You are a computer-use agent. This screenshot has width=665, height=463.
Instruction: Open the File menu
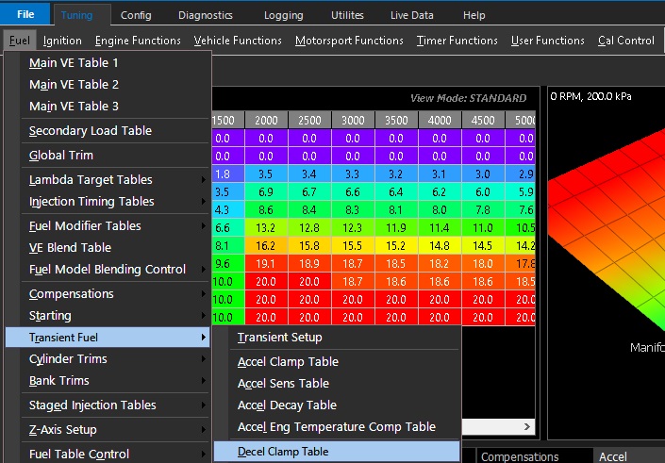click(25, 14)
